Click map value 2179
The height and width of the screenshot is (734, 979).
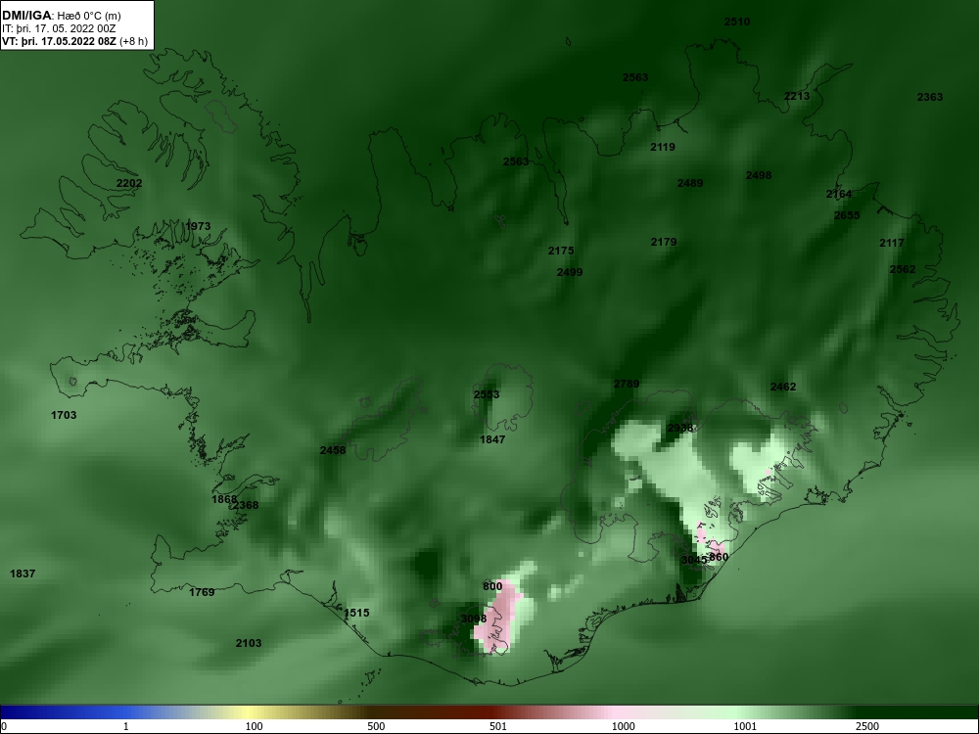coord(663,242)
